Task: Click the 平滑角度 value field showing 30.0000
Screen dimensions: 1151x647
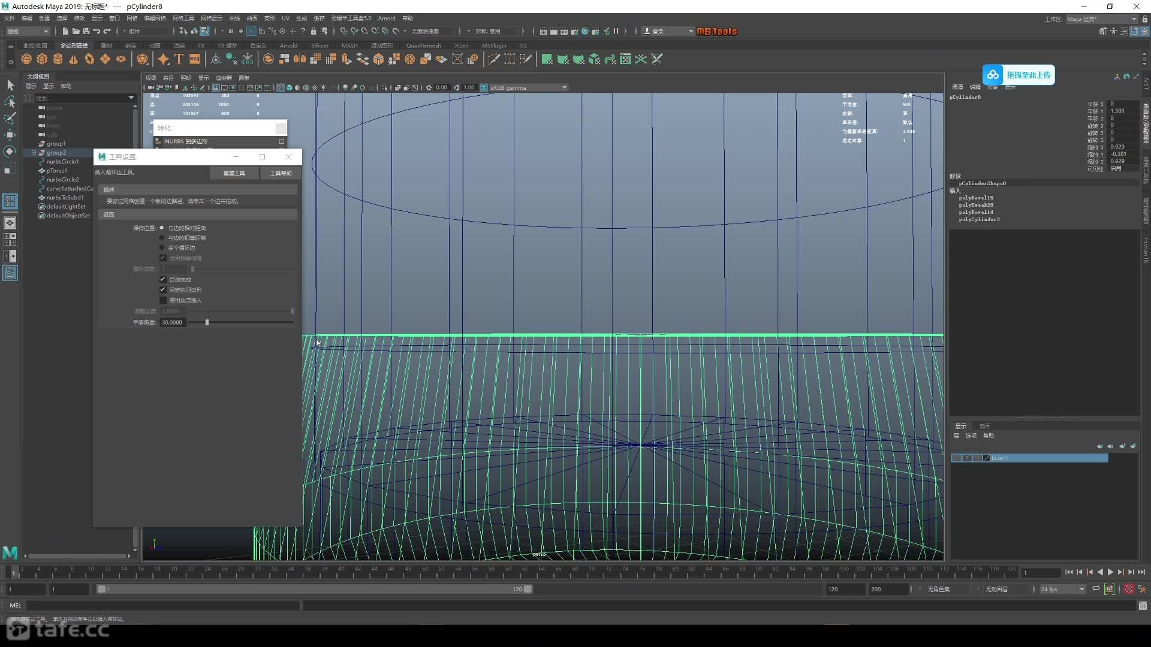Action: [x=173, y=322]
